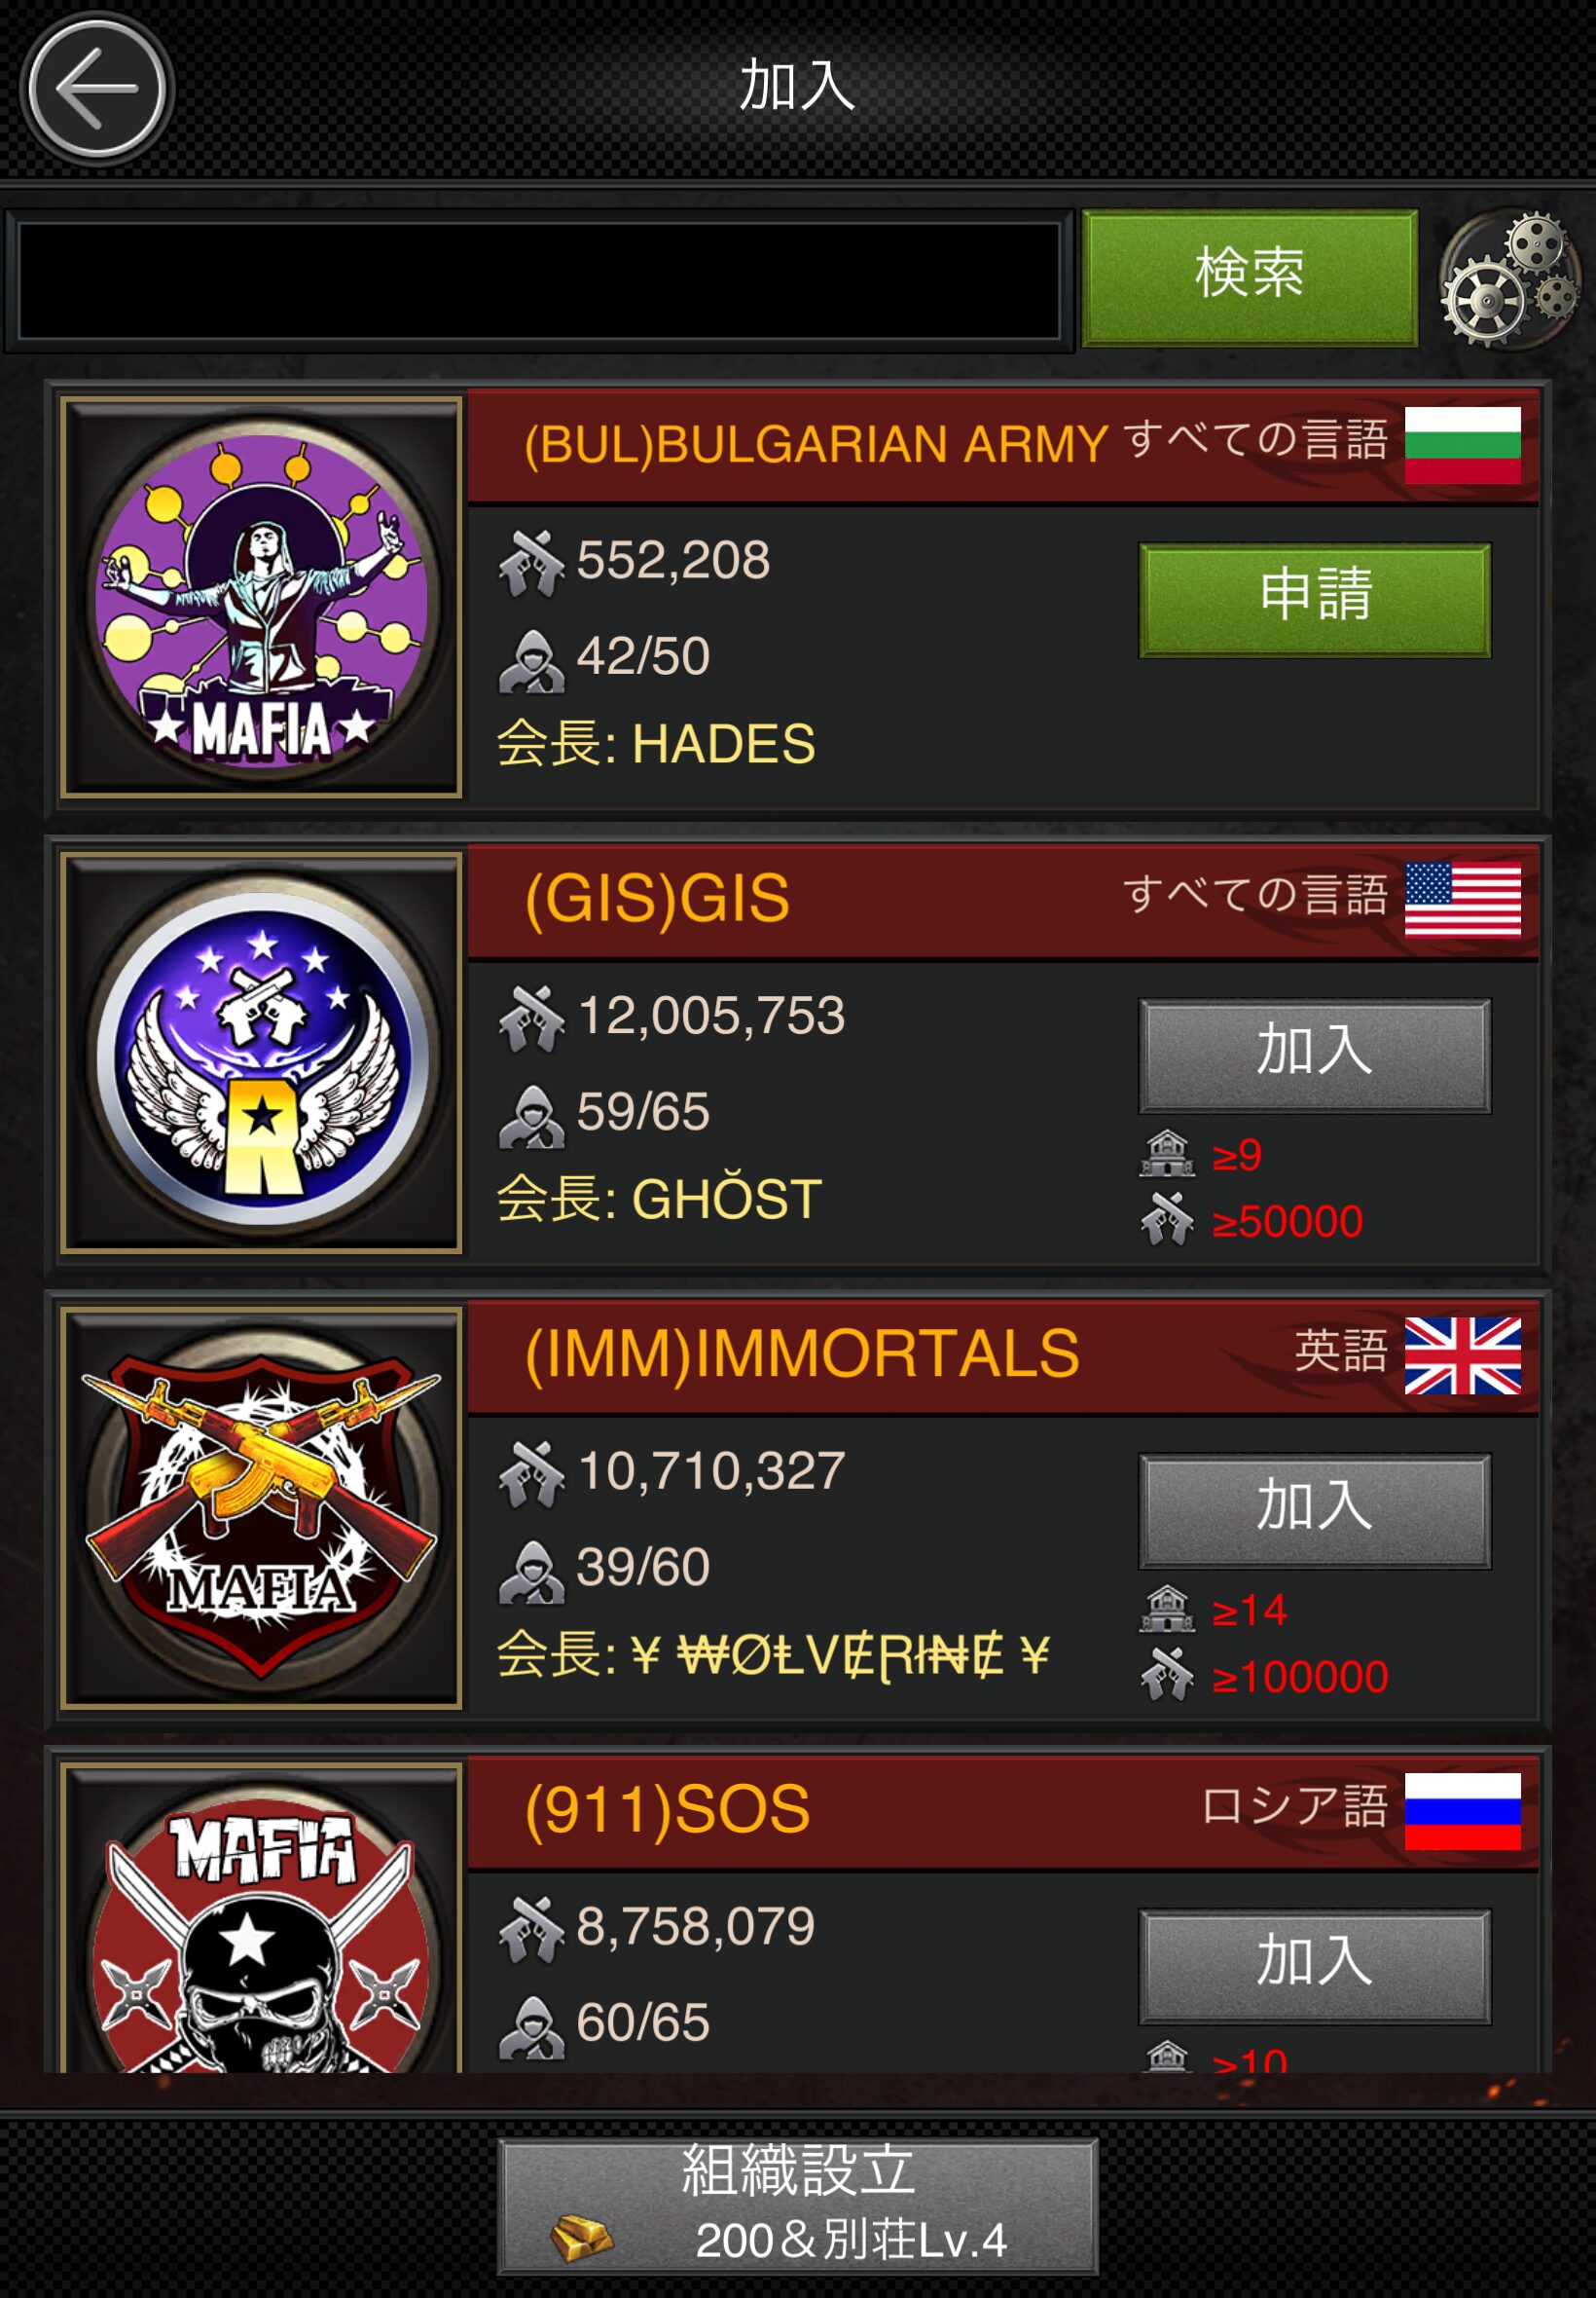Click 加入 to join GIS
The height and width of the screenshot is (2298, 1596).
1315,1056
